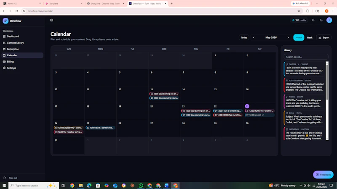The image size is (337, 189).
Task: Click the library panel scrollbar
Action: [327, 82]
